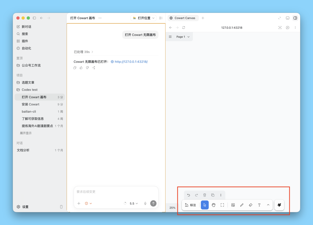Click the plus attach button in composer
Viewport: 313px width, 225px height.
pyautogui.click(x=79, y=204)
